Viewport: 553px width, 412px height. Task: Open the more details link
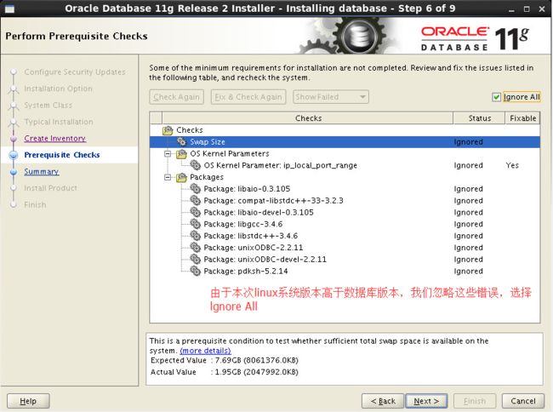[x=205, y=351]
